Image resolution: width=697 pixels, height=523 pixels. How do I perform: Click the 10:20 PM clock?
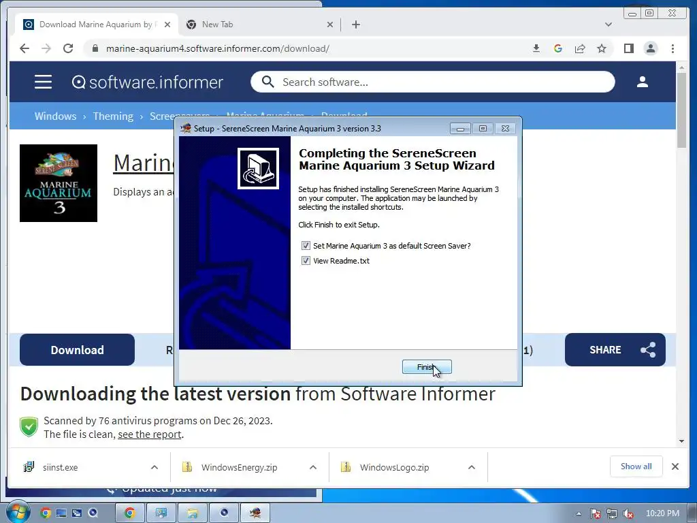(662, 513)
